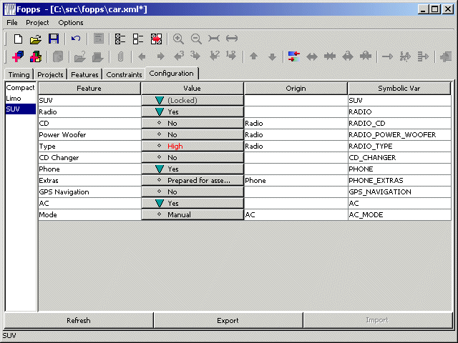Click the empty-boxes list icon

coord(138,39)
